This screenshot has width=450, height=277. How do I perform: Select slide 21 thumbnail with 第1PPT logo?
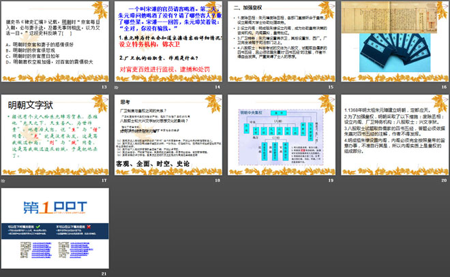[x=55, y=228]
